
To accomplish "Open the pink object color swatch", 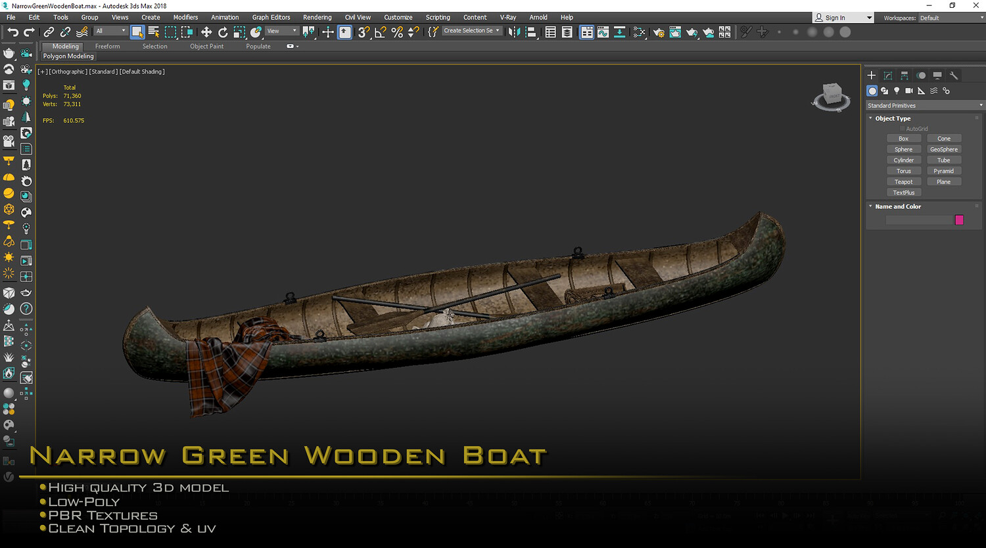I will pyautogui.click(x=959, y=220).
